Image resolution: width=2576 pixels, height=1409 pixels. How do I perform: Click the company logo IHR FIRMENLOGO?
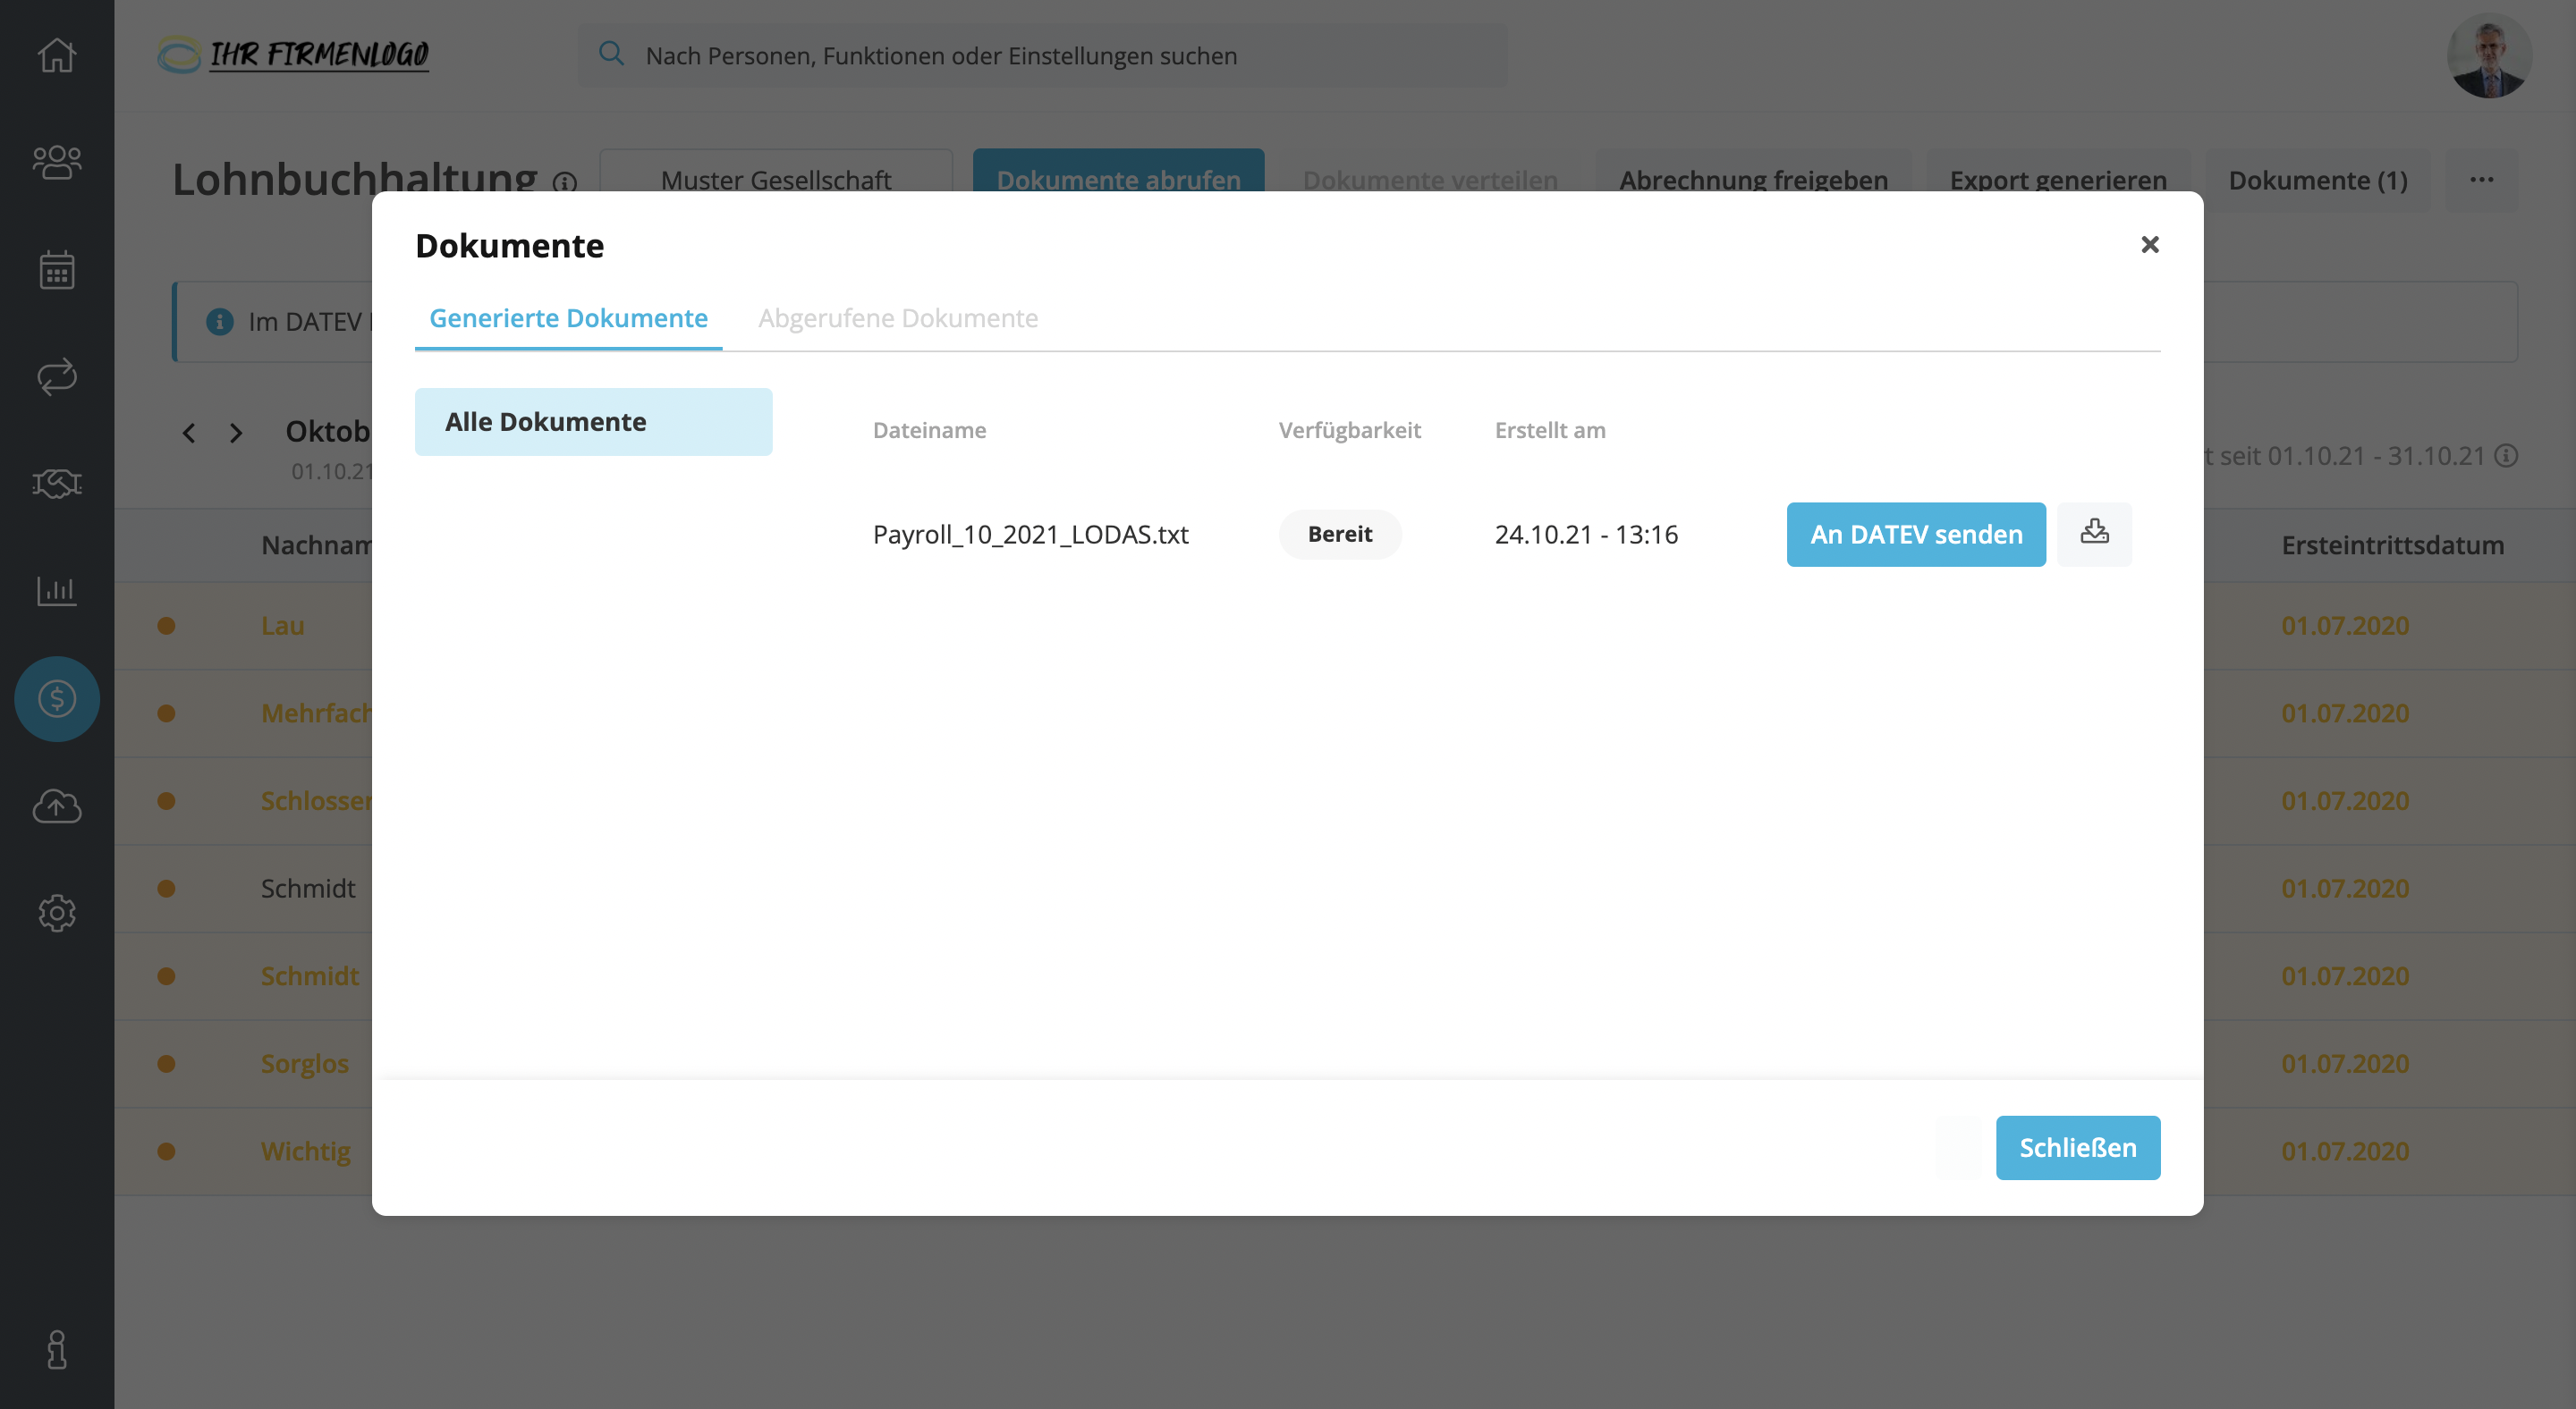click(293, 54)
